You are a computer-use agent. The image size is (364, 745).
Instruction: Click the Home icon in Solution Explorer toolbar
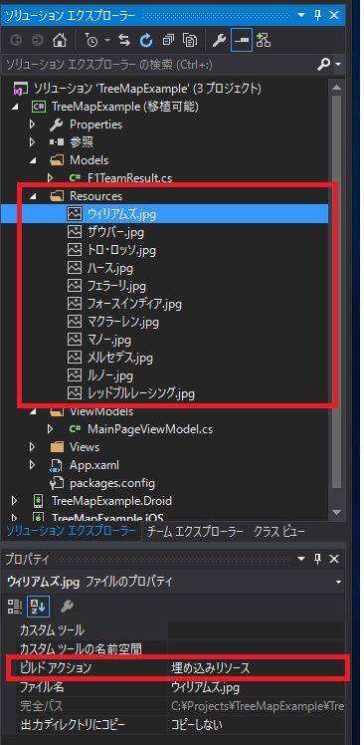click(x=60, y=41)
